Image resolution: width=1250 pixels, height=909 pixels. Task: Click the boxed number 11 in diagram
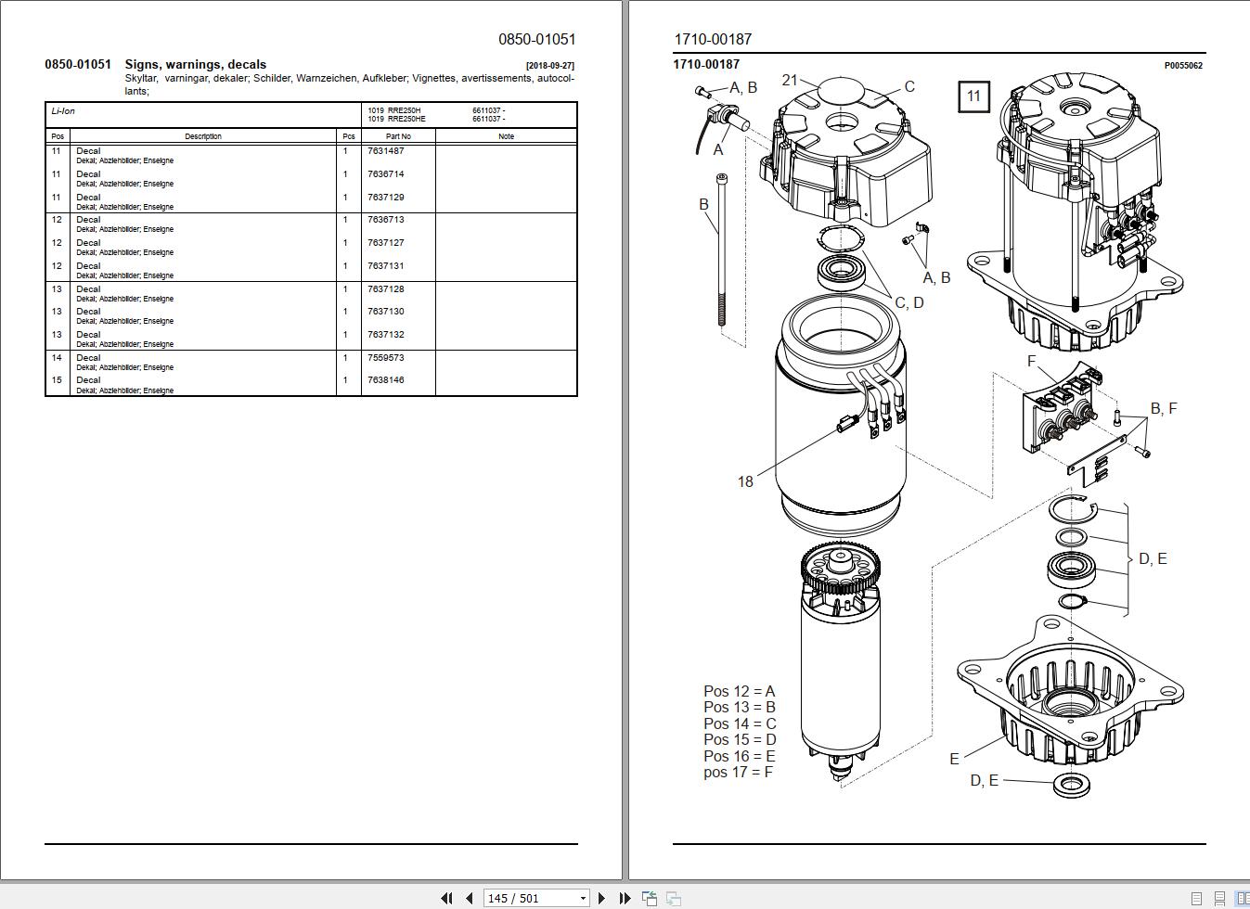[973, 96]
